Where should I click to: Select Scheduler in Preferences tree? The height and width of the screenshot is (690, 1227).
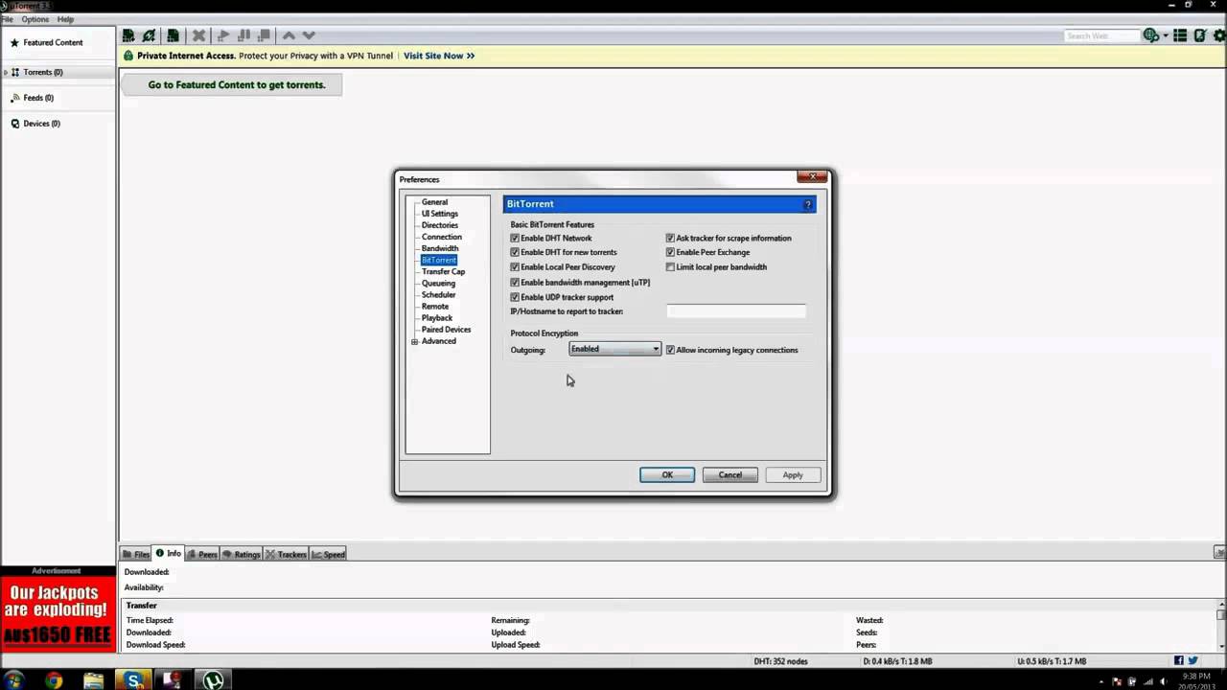(x=438, y=294)
